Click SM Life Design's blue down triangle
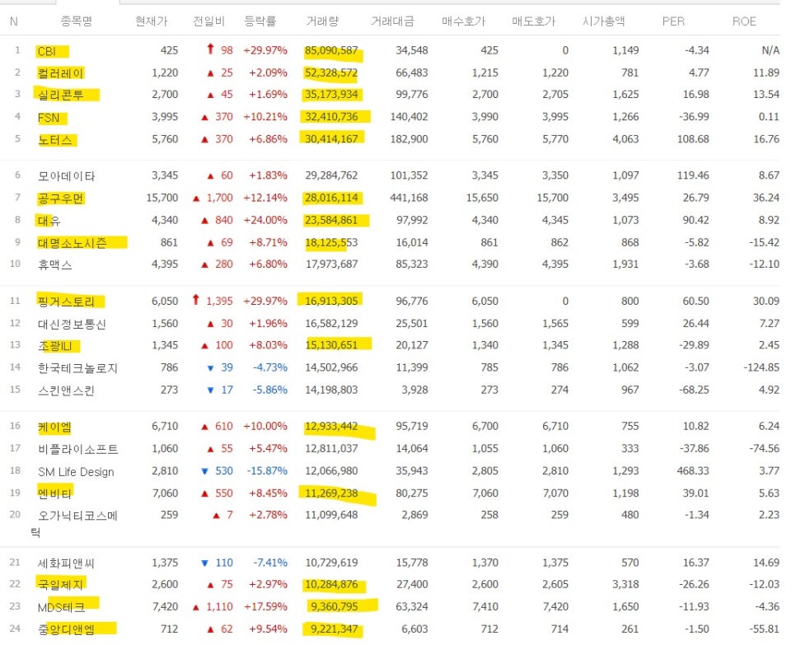 point(204,471)
